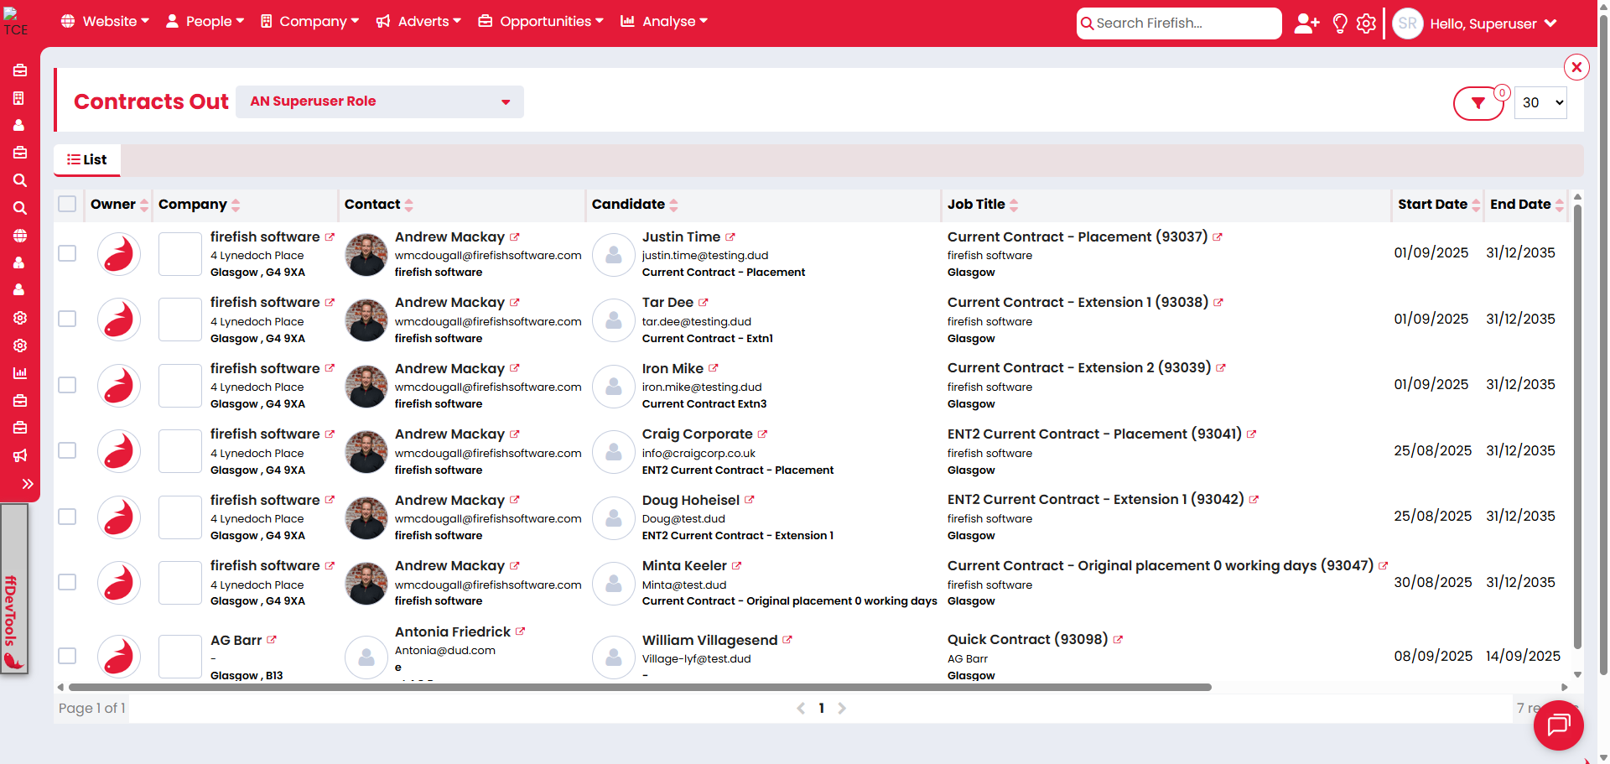Tick the checkbox for Justin Time row
The image size is (1610, 764).
pyautogui.click(x=67, y=253)
